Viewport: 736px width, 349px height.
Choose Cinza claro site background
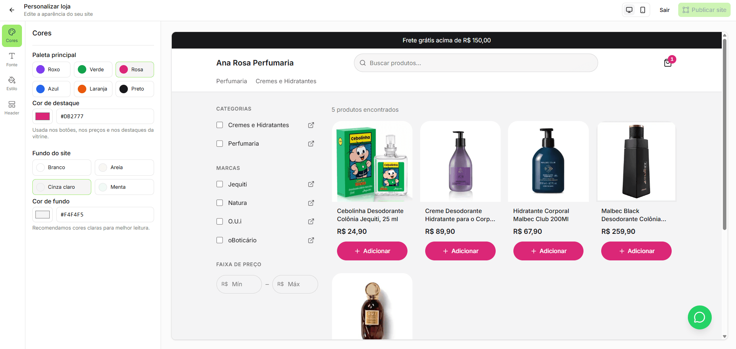tap(62, 187)
